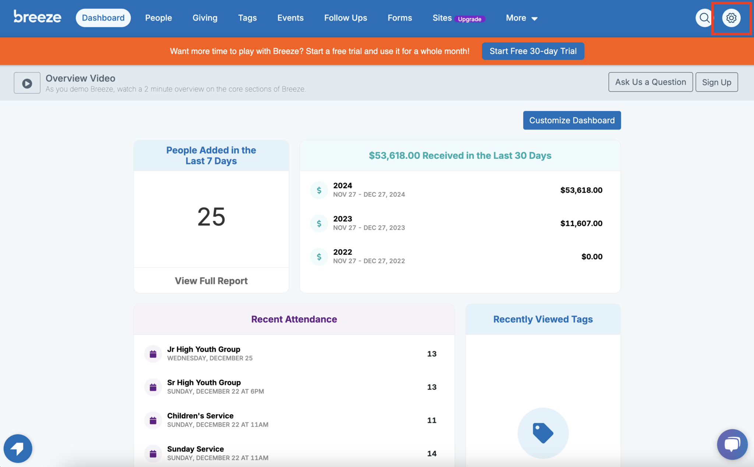Click the dollar icon for 2024 giving
Image resolution: width=754 pixels, height=467 pixels.
319,190
